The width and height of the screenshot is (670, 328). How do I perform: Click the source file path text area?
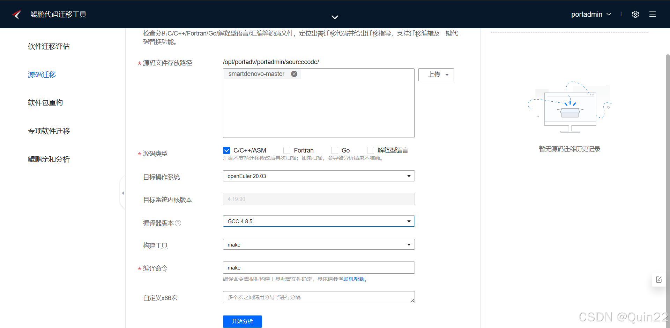click(319, 103)
